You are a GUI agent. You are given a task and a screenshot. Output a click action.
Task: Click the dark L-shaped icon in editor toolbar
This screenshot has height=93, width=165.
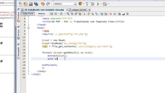(123, 14)
